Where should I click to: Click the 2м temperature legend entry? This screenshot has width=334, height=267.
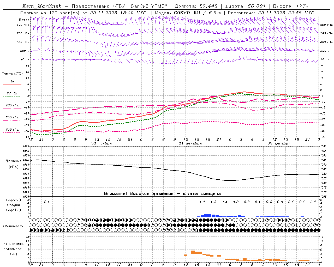click(x=12, y=82)
